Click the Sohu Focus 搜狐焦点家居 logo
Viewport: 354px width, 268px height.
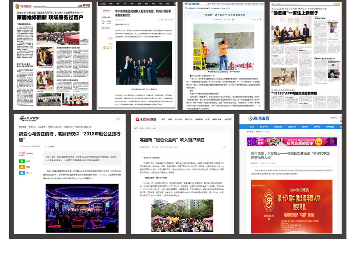[145, 119]
